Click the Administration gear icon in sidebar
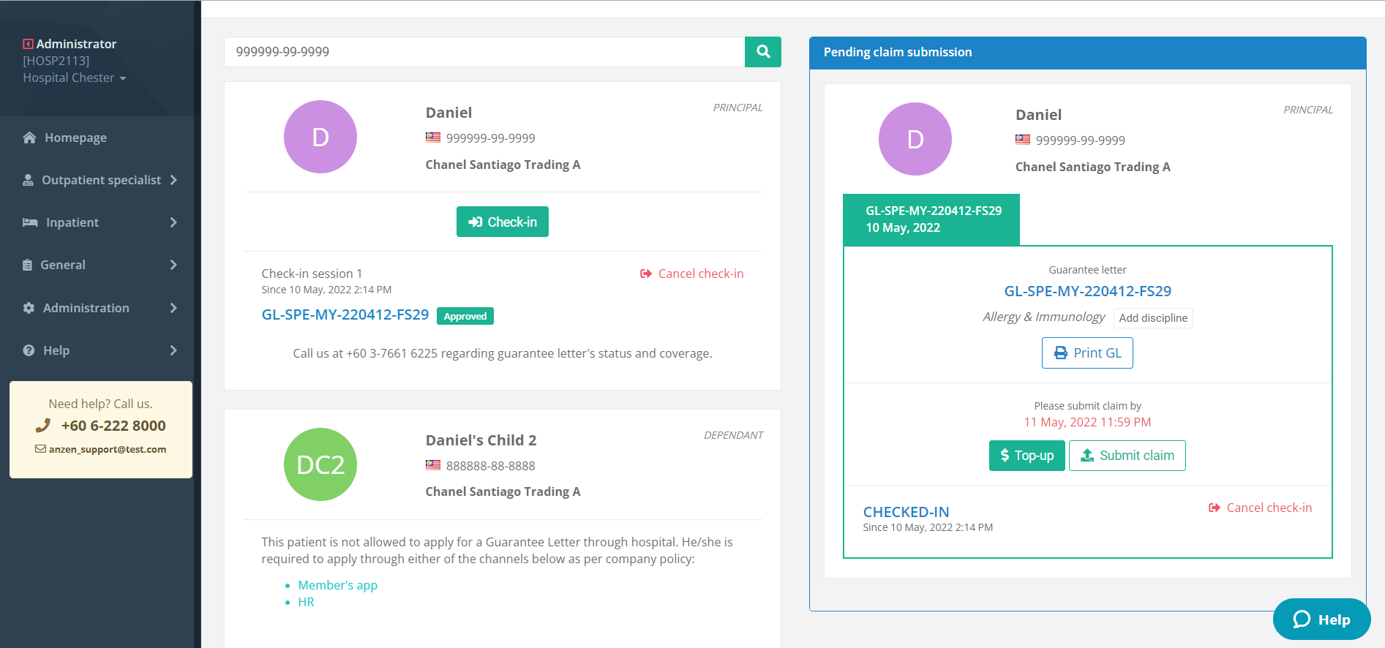1385x648 pixels. pyautogui.click(x=29, y=308)
